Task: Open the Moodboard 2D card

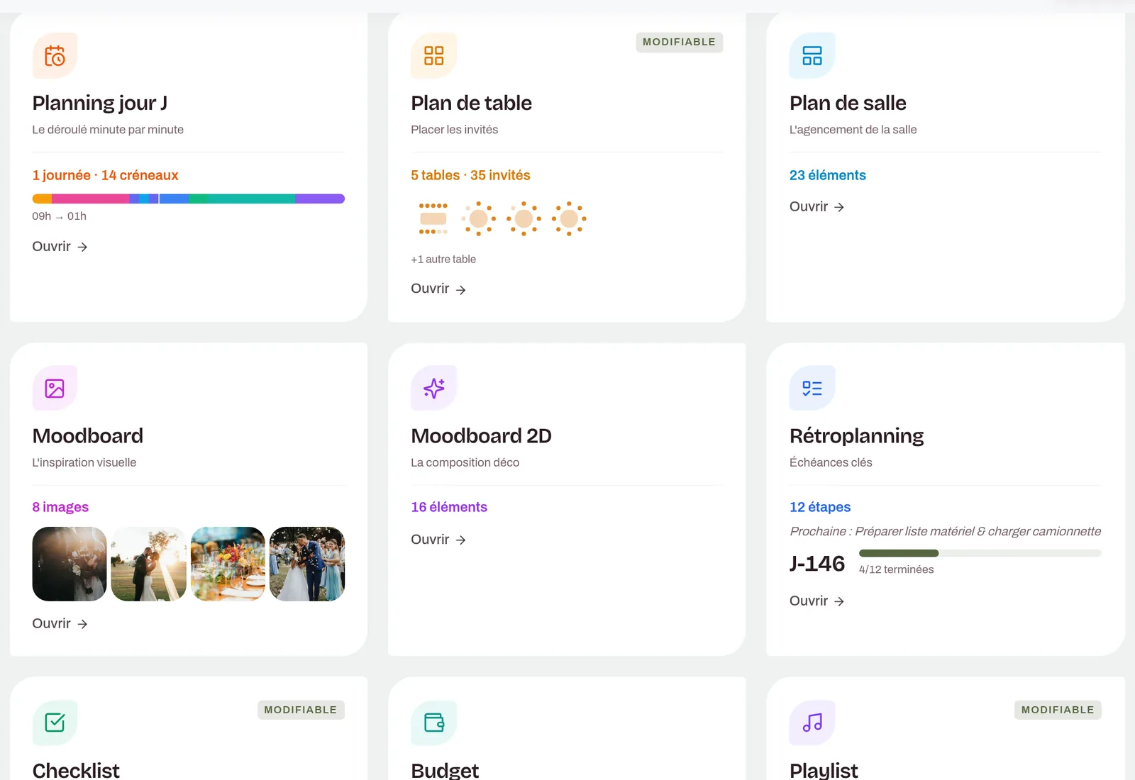Action: (438, 540)
